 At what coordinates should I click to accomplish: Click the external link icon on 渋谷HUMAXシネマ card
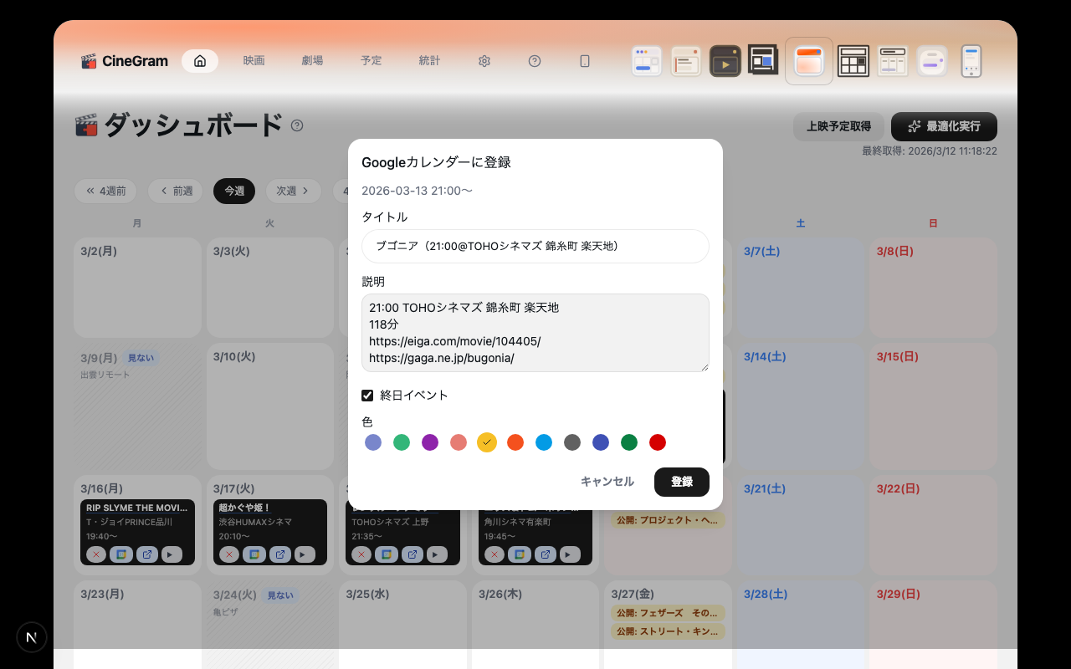point(279,554)
